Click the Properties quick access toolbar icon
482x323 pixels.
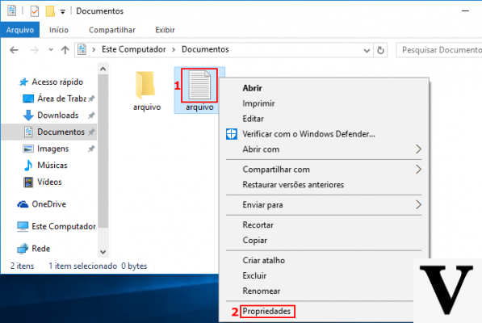coord(35,11)
